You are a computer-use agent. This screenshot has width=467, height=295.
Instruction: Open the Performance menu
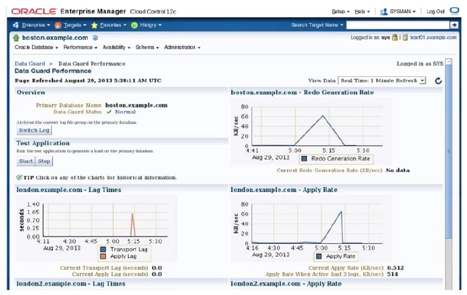[80, 47]
